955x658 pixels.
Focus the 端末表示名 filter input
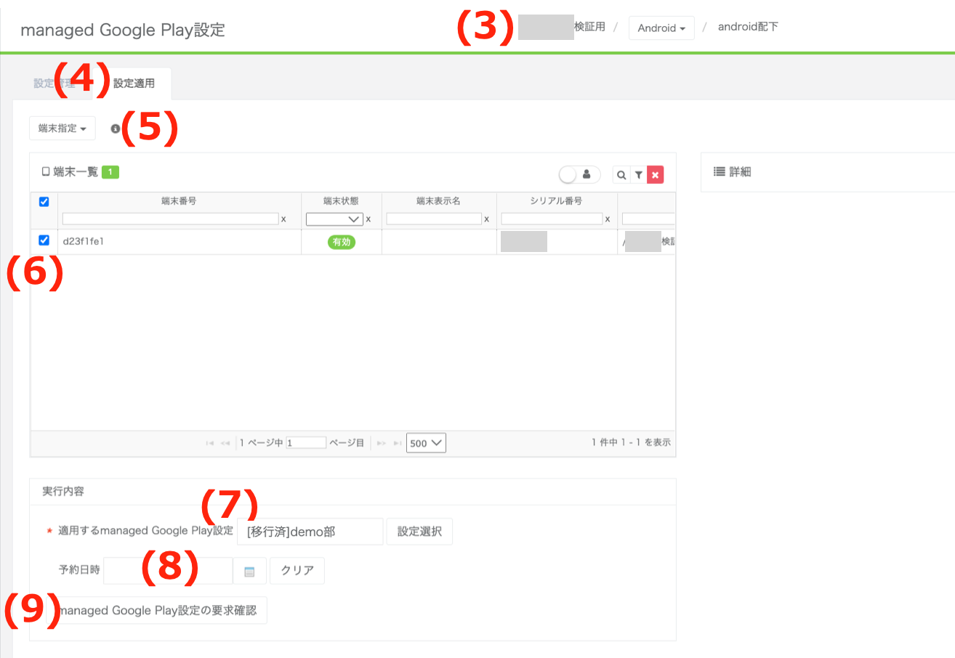[434, 219]
